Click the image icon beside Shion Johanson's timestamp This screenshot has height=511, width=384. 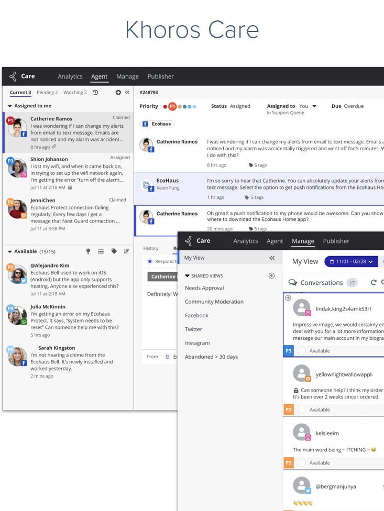coord(70,187)
